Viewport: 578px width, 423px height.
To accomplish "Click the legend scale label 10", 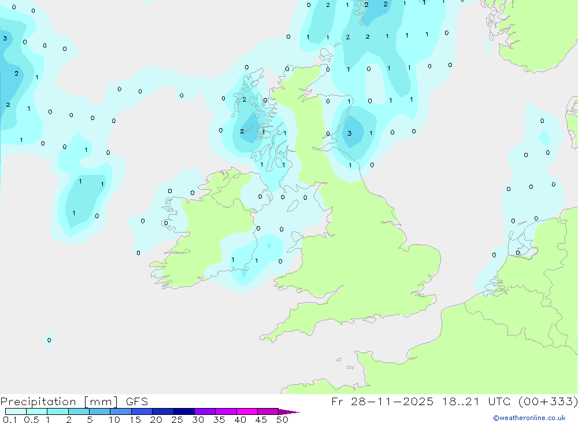I will tap(114, 420).
